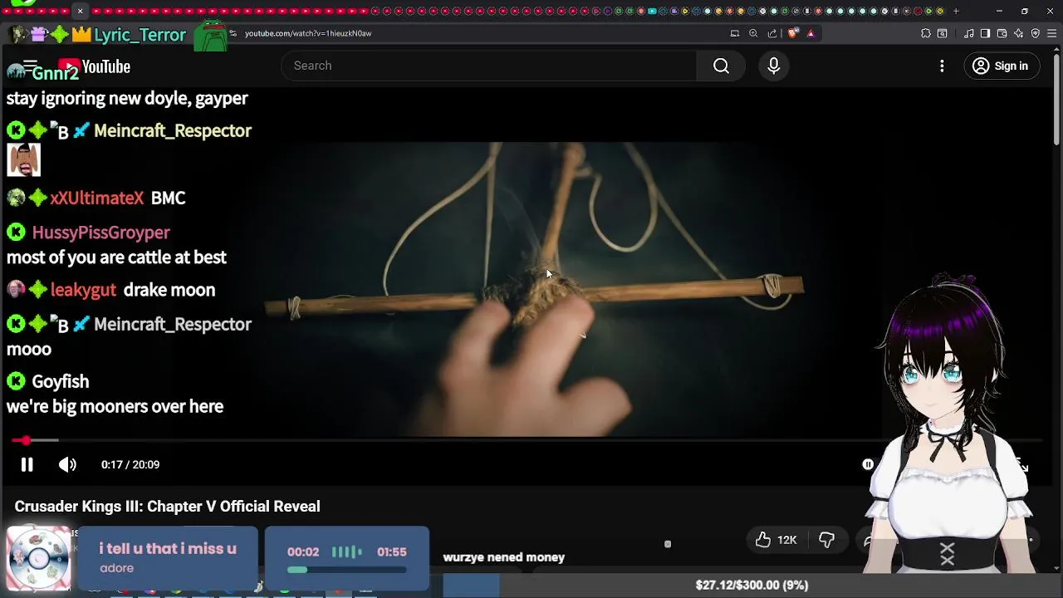Click the Pepe frog emote near address bar
Viewport: 1063px width, 598px height.
click(x=211, y=36)
